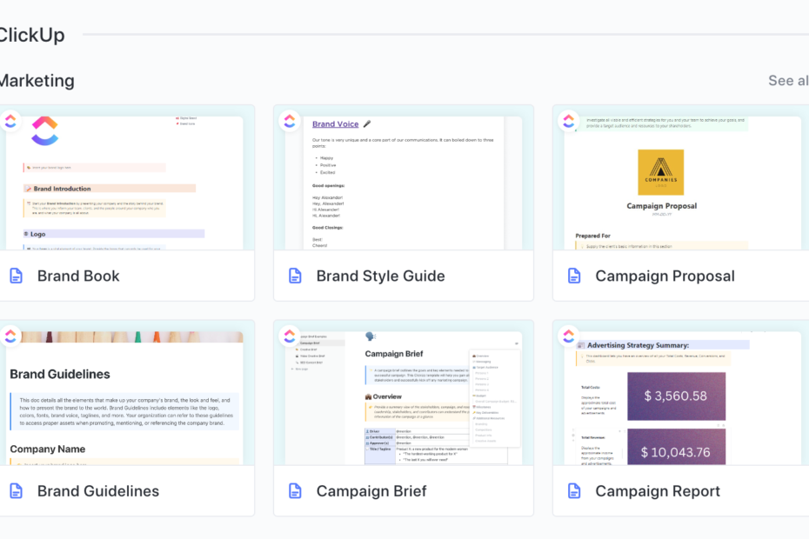Click the Brand Introduction heading in preview

click(x=62, y=189)
